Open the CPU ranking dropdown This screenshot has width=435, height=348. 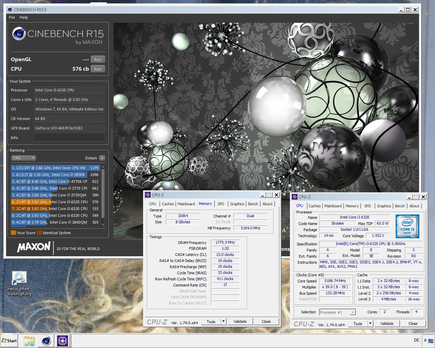[23, 158]
